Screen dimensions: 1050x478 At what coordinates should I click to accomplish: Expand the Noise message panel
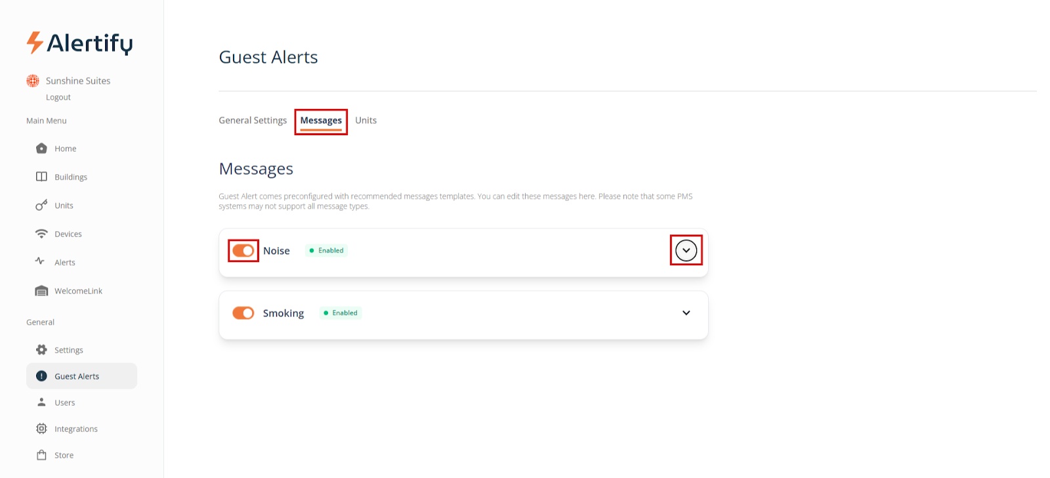click(686, 250)
